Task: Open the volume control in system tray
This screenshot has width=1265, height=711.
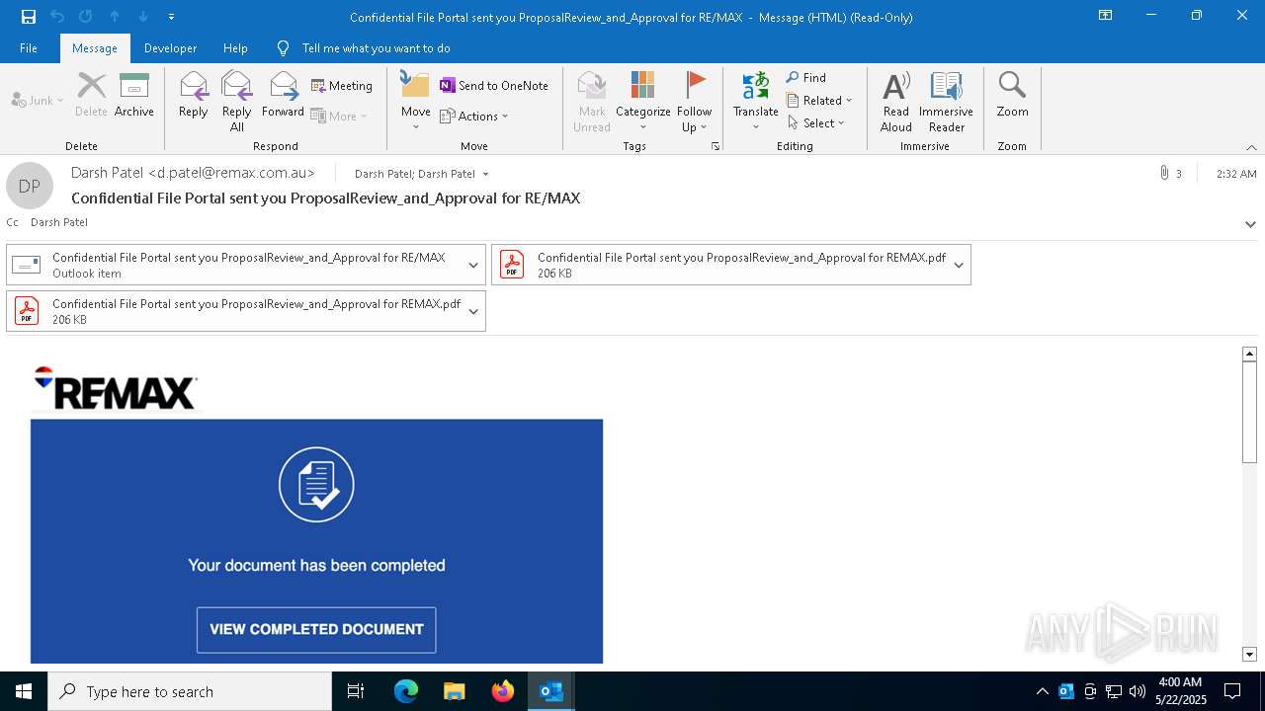Action: pos(1137,691)
